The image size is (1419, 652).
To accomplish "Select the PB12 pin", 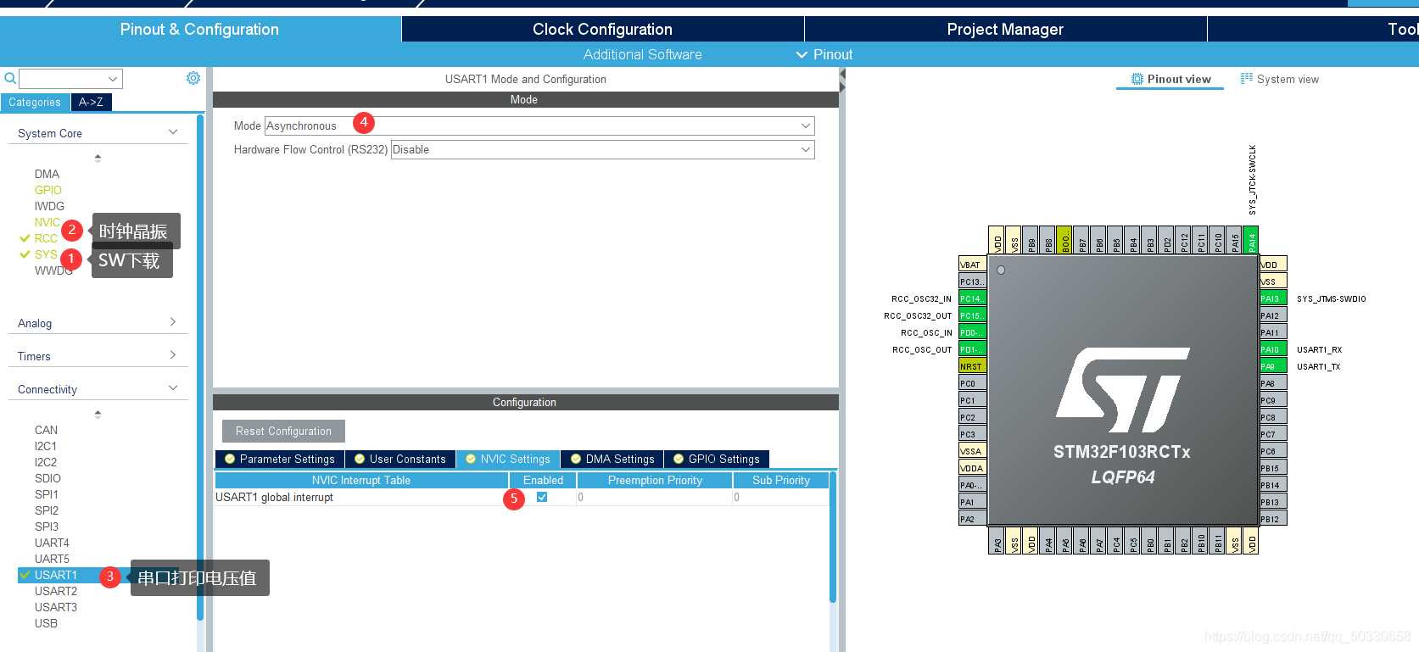I will point(1273,519).
